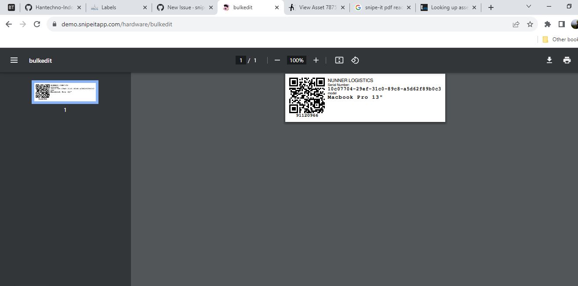Image resolution: width=578 pixels, height=286 pixels.
Task: Zoom out using the minus icon
Action: point(277,60)
